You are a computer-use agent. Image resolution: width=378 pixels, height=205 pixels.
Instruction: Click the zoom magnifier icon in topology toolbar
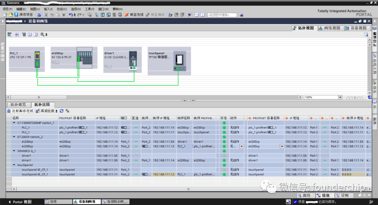click(x=42, y=34)
